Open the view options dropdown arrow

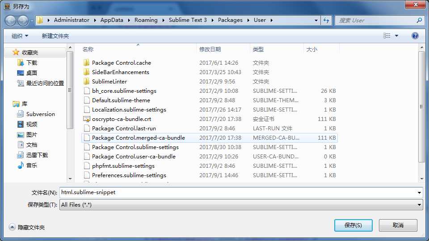tap(396, 36)
